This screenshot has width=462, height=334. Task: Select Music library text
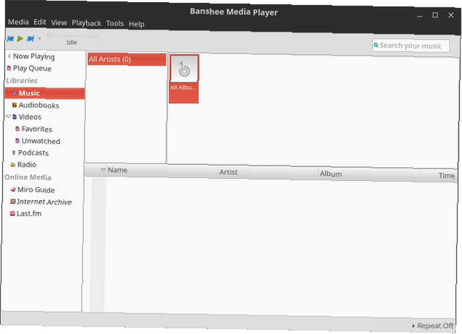(29, 93)
